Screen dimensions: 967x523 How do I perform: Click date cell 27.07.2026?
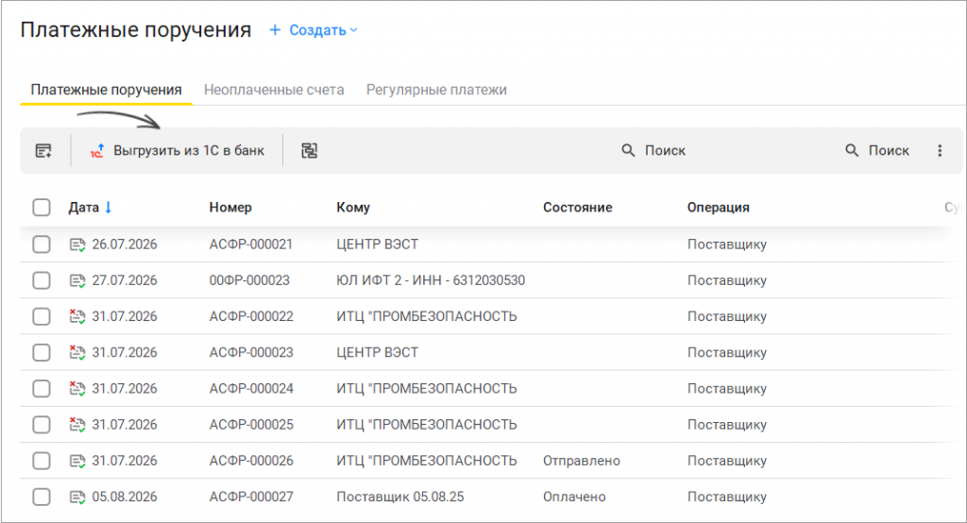tap(125, 280)
